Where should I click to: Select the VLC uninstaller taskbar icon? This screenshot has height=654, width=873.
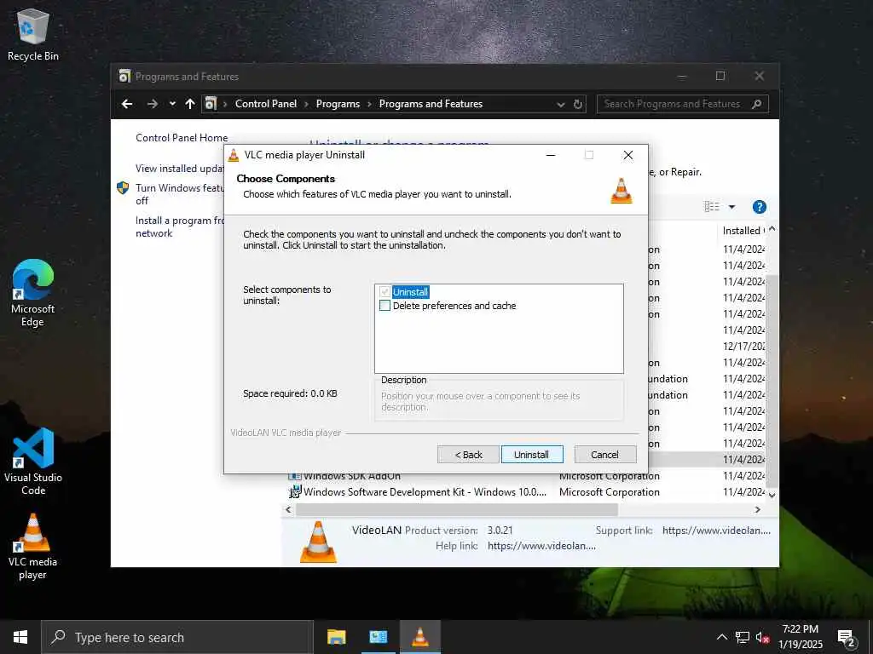click(x=419, y=637)
